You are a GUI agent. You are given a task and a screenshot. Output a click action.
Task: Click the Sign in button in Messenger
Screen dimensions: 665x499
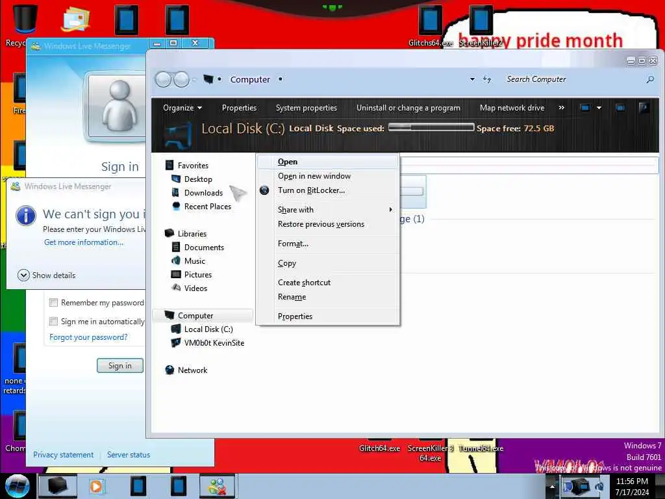(x=120, y=366)
